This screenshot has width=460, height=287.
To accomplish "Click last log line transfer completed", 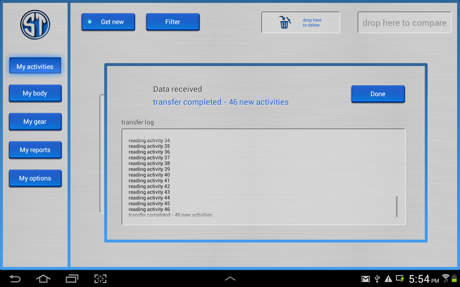I will pyautogui.click(x=170, y=215).
